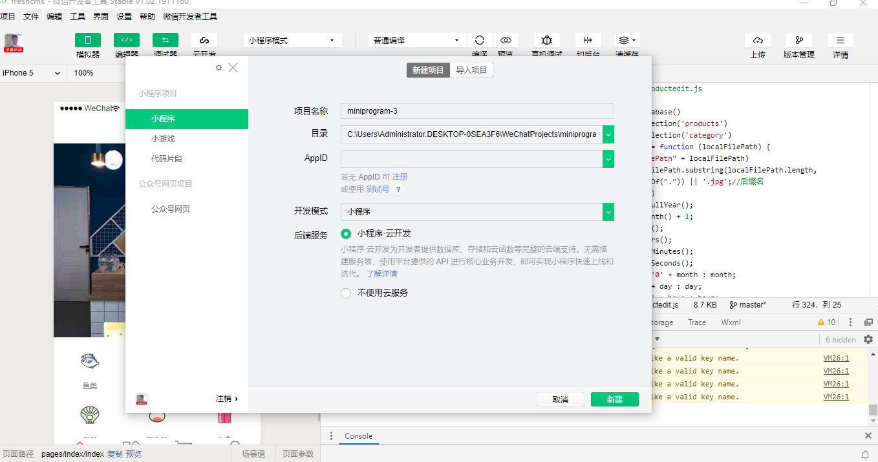Click 复制 to copy the page path
878x462 pixels.
point(114,454)
